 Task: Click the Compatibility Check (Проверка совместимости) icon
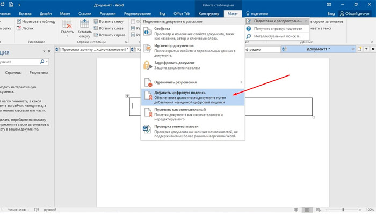[147, 129]
